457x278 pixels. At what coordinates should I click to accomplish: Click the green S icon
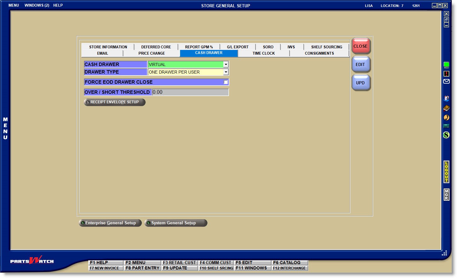click(446, 135)
